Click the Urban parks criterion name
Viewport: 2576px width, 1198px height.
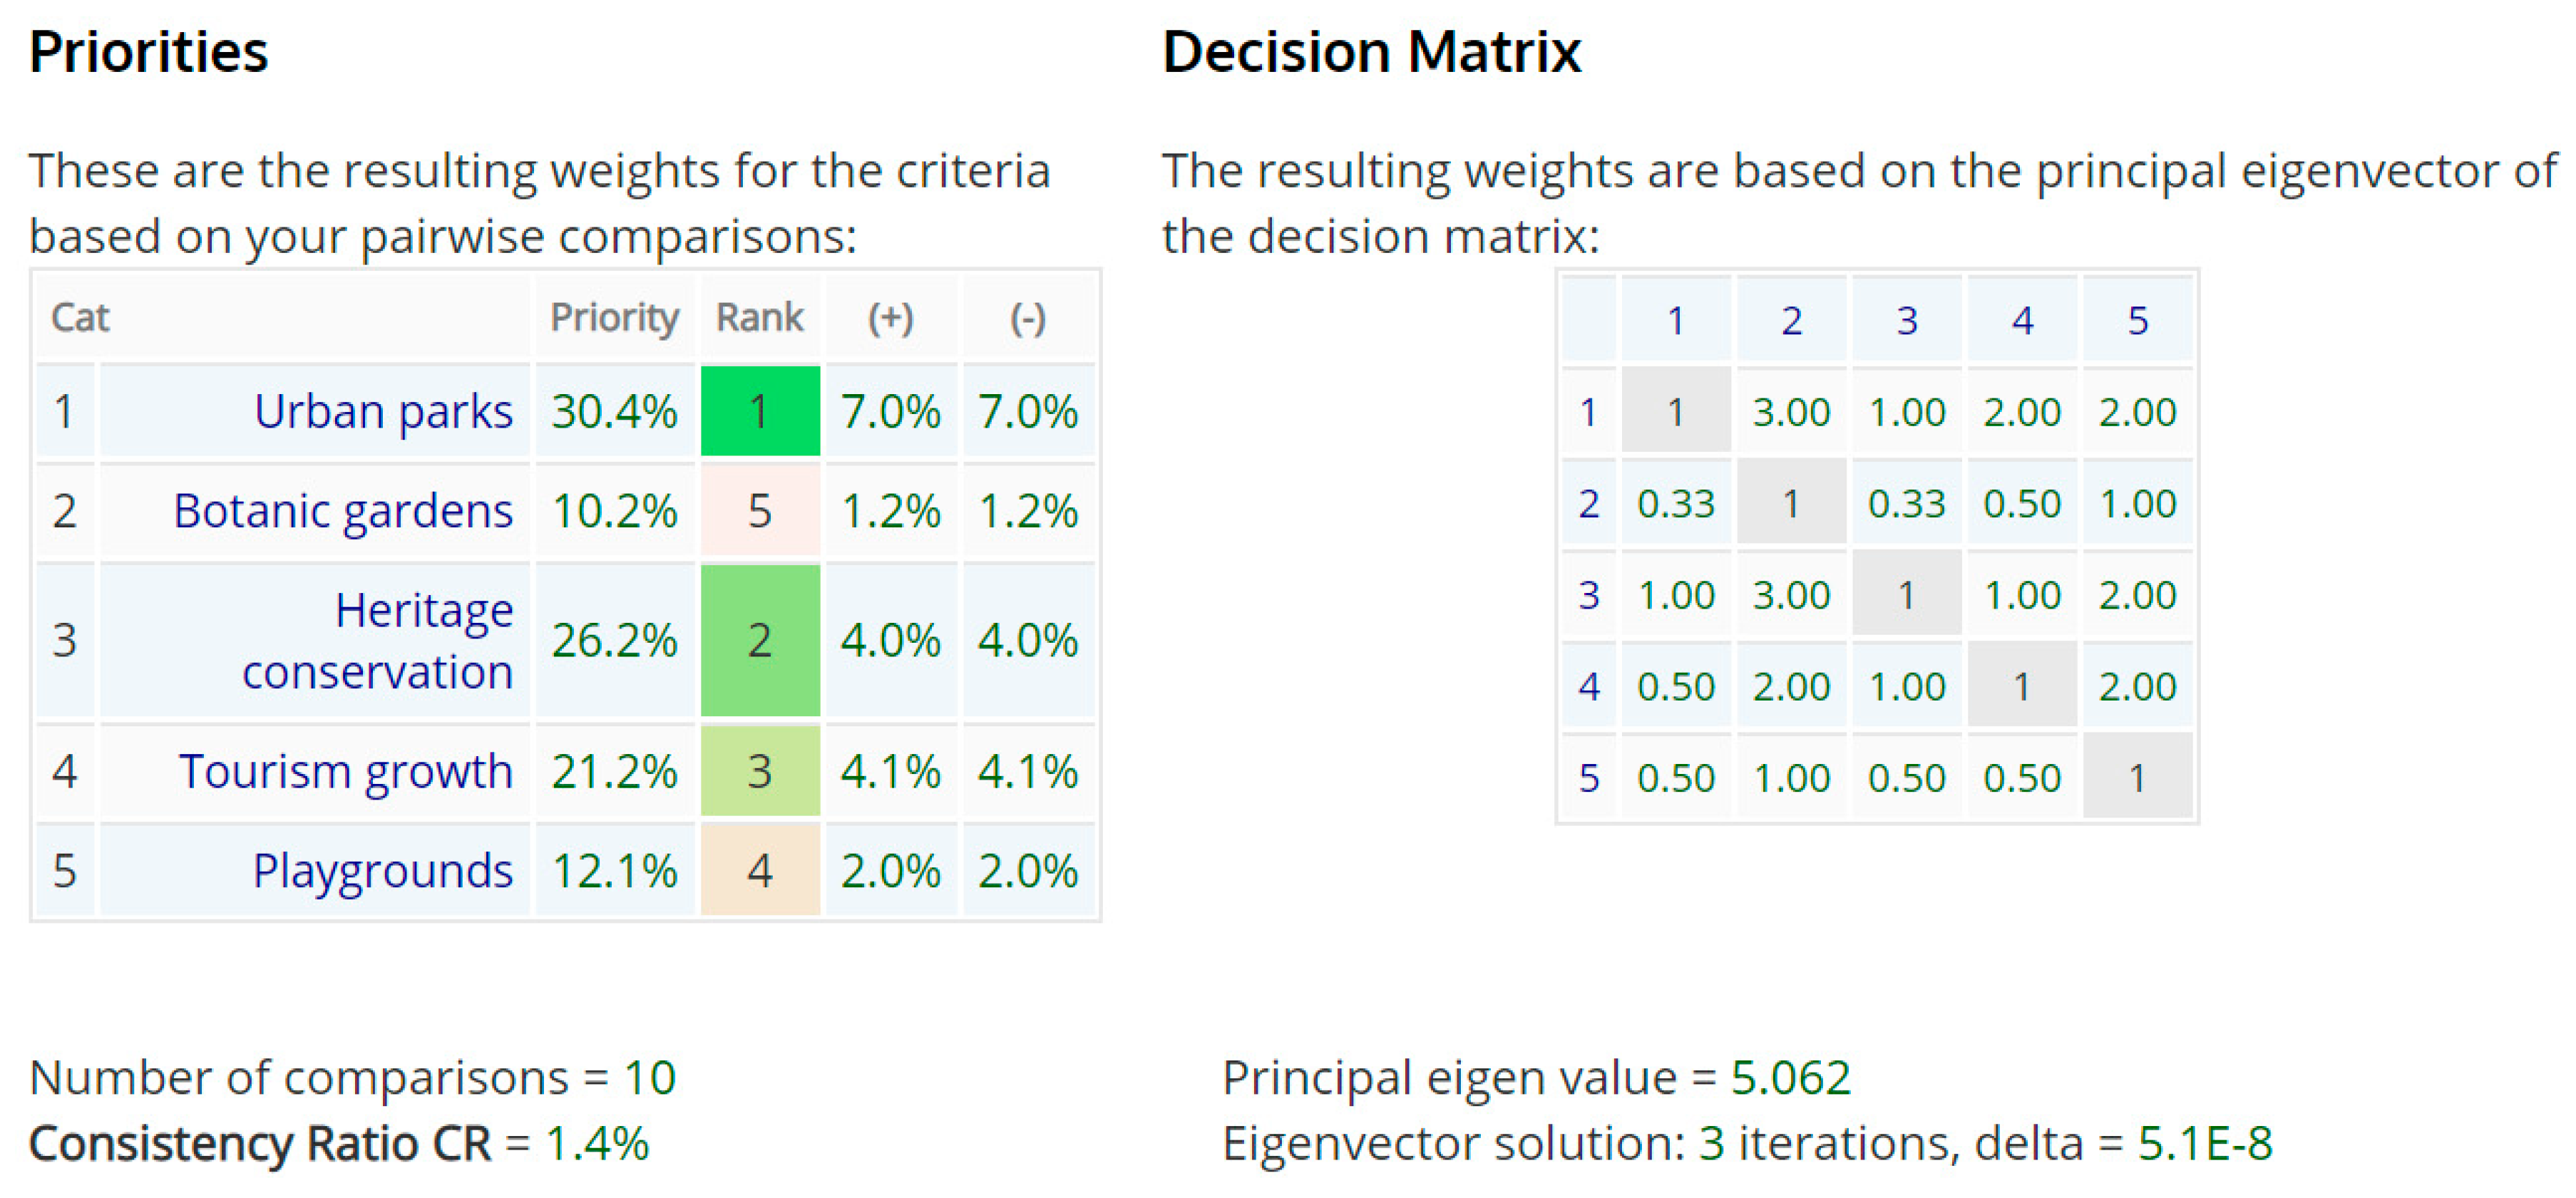coord(383,412)
